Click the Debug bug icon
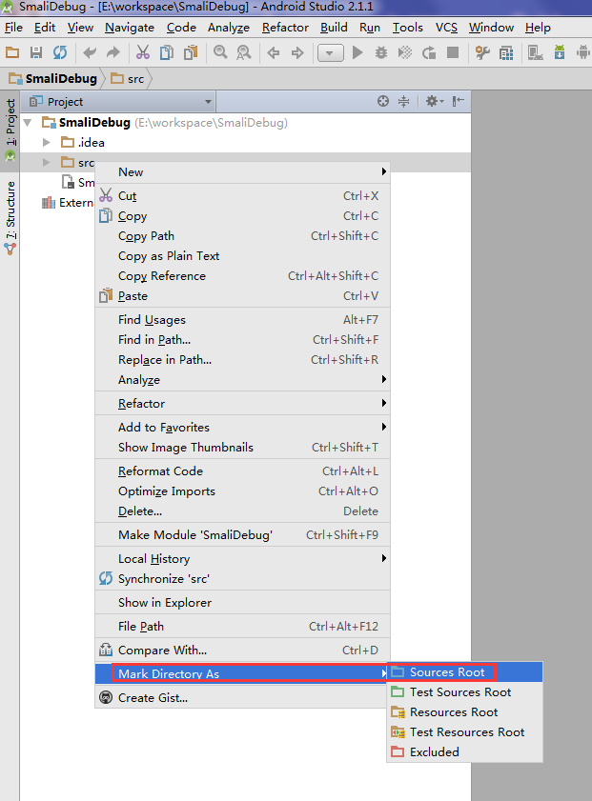 (x=381, y=52)
